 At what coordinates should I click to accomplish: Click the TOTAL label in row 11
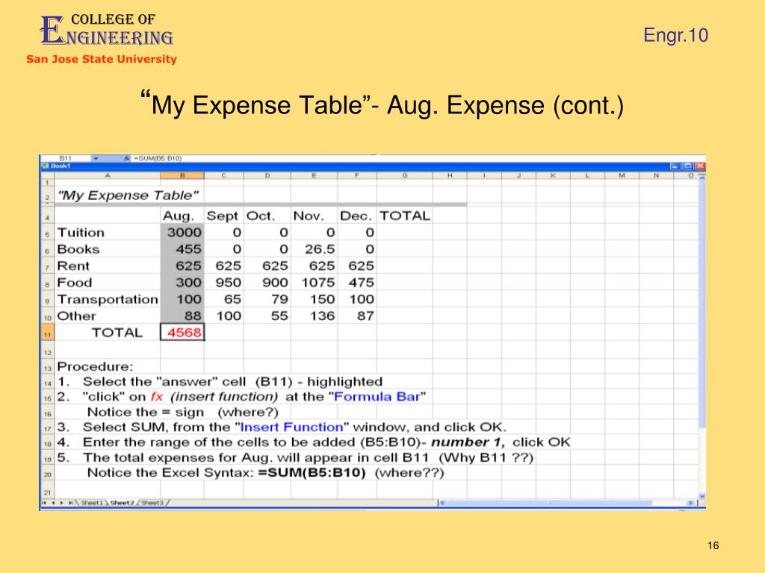[x=108, y=332]
